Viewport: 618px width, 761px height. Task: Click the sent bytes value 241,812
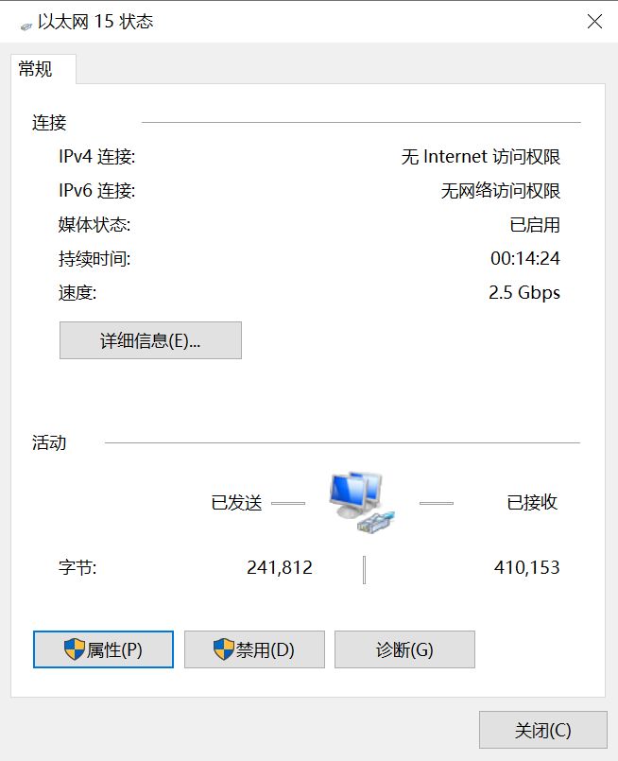click(x=280, y=567)
